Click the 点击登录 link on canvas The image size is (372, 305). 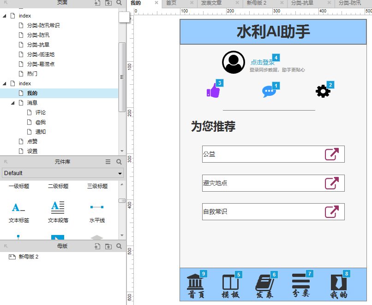[x=263, y=62]
